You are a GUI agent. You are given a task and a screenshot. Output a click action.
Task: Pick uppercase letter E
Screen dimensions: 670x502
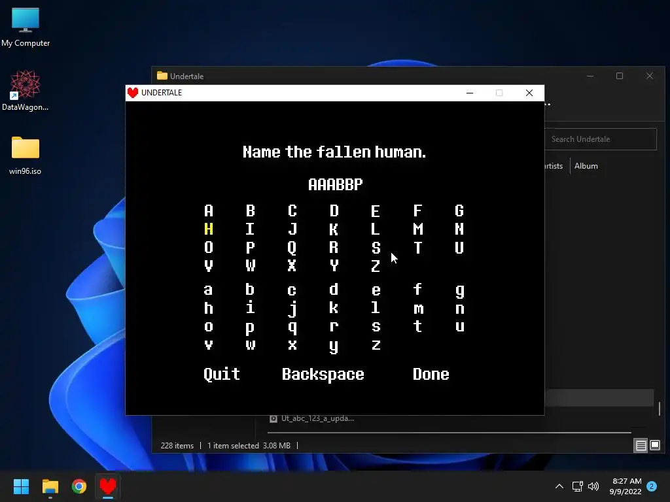(x=376, y=211)
